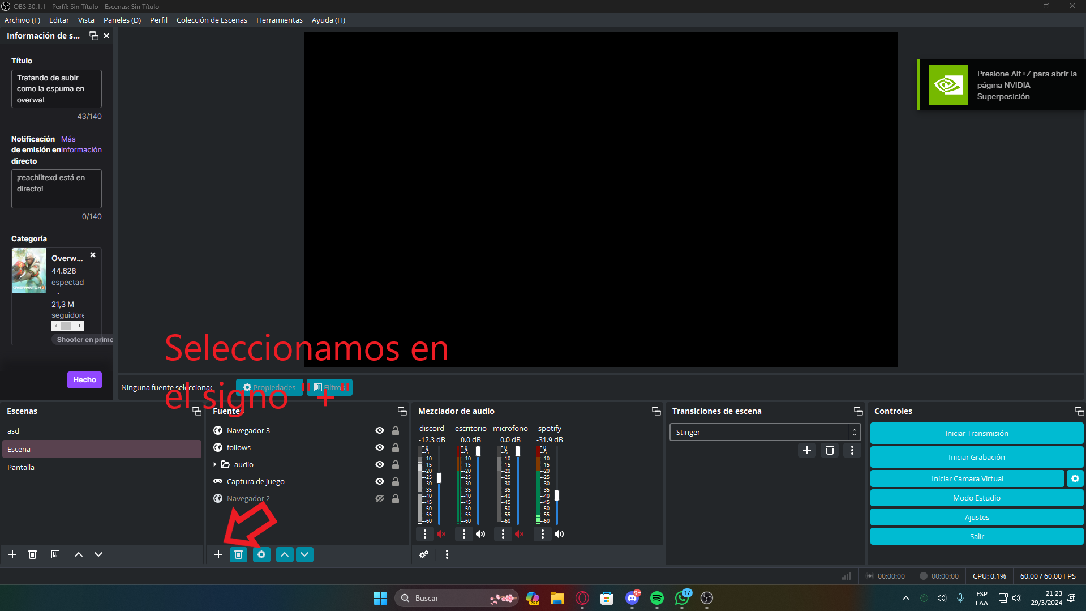
Task: Open the Colección de Escenas menu
Action: pos(212,20)
